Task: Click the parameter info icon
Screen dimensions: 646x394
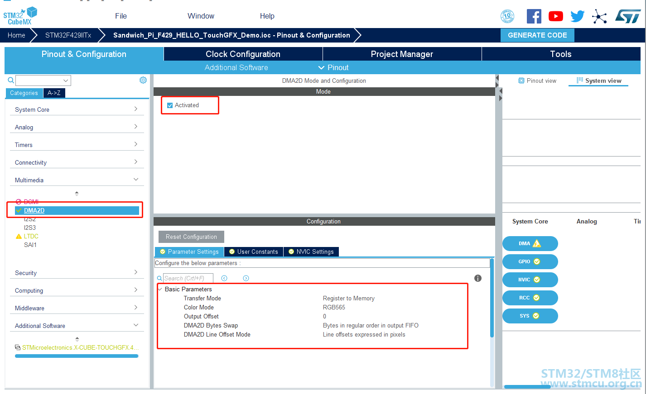Action: coord(478,278)
